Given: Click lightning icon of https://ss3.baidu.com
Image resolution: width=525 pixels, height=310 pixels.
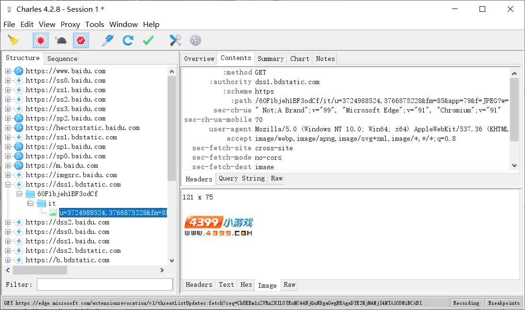Looking at the screenshot, I should point(19,109).
